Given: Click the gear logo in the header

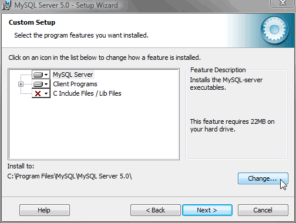Looking at the screenshot, I should click(274, 30).
